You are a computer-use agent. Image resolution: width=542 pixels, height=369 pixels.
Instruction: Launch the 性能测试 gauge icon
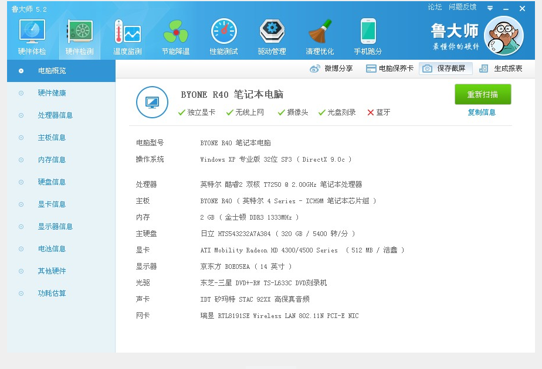coord(223,33)
